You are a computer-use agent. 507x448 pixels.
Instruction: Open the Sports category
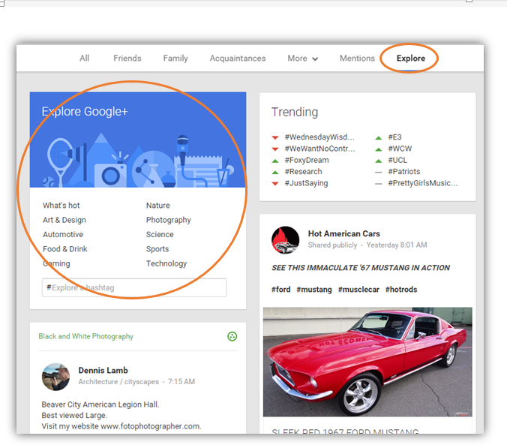(x=157, y=249)
